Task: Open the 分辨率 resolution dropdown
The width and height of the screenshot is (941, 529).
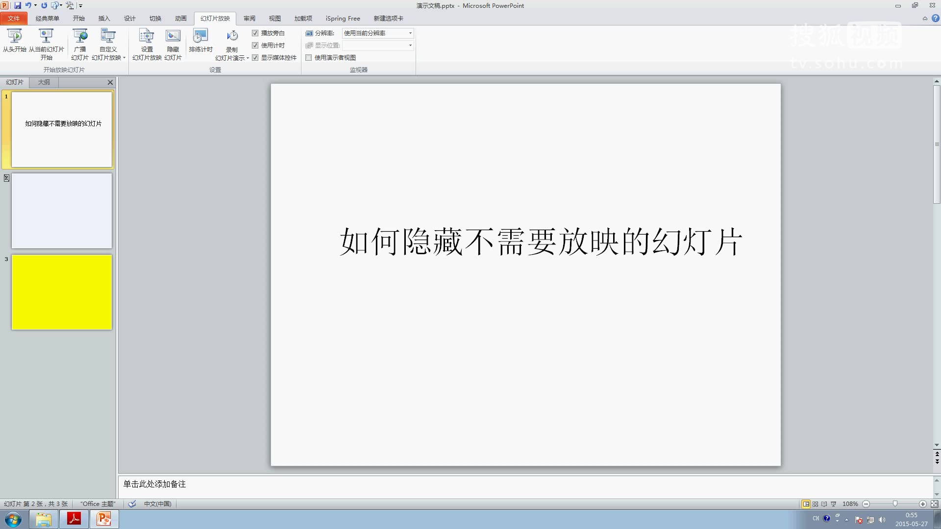Action: [410, 33]
